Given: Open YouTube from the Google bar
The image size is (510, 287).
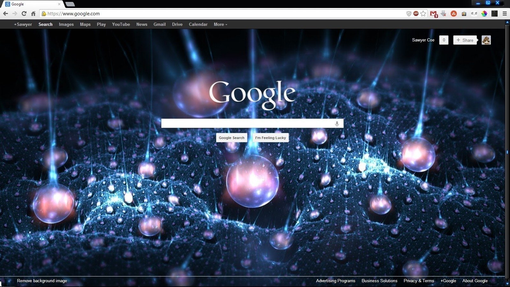Looking at the screenshot, I should [121, 25].
